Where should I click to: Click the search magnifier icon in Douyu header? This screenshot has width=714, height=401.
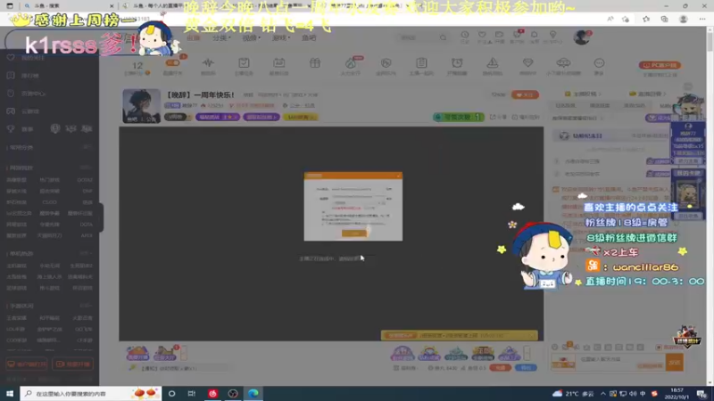[x=443, y=37]
